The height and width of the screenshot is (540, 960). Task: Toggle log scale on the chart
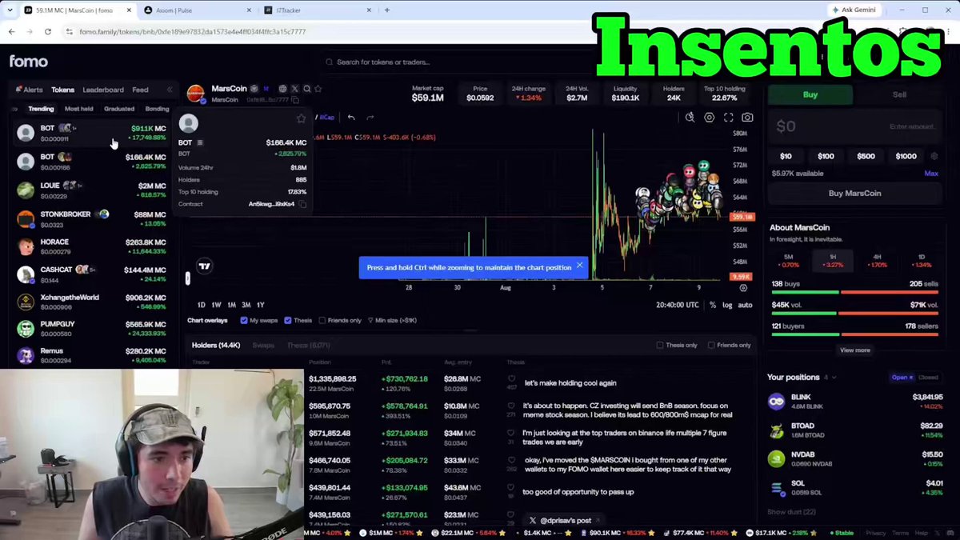click(727, 305)
